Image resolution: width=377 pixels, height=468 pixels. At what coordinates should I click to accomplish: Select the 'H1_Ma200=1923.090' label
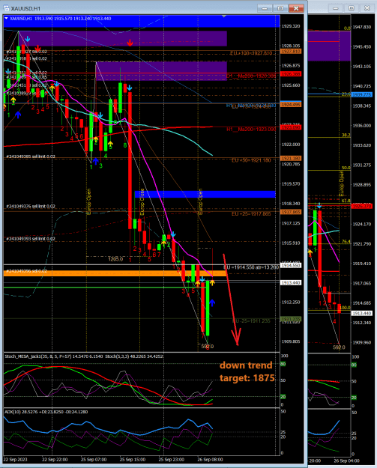pyautogui.click(x=251, y=130)
